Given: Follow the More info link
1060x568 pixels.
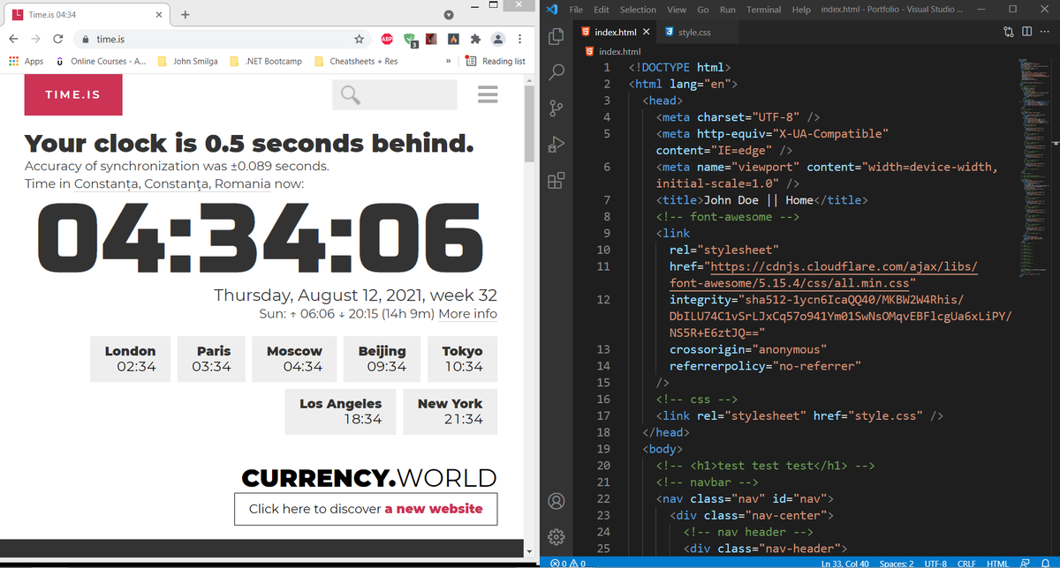Looking at the screenshot, I should [467, 314].
